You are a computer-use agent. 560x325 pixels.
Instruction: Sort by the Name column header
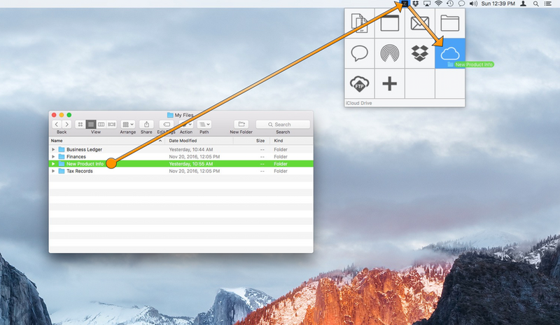point(106,141)
